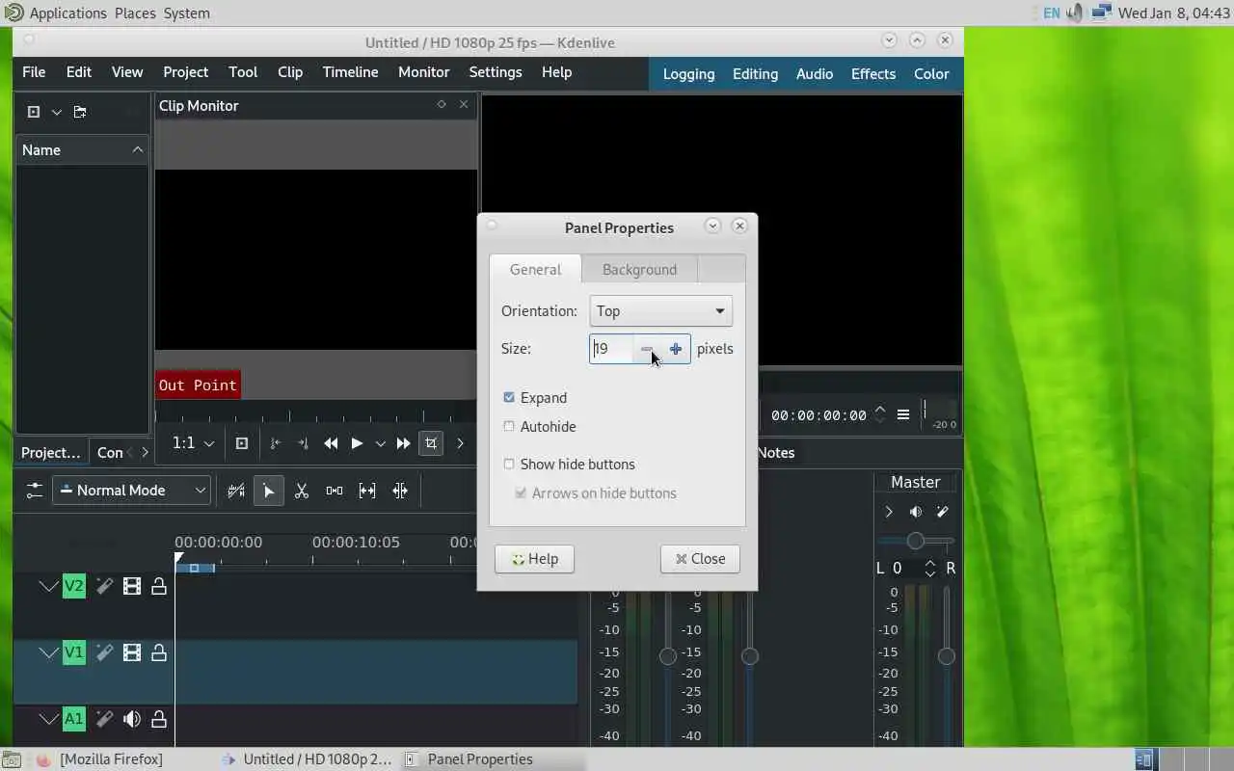Open the Timeline menu
Viewport: 1234px width, 771px height.
(350, 72)
